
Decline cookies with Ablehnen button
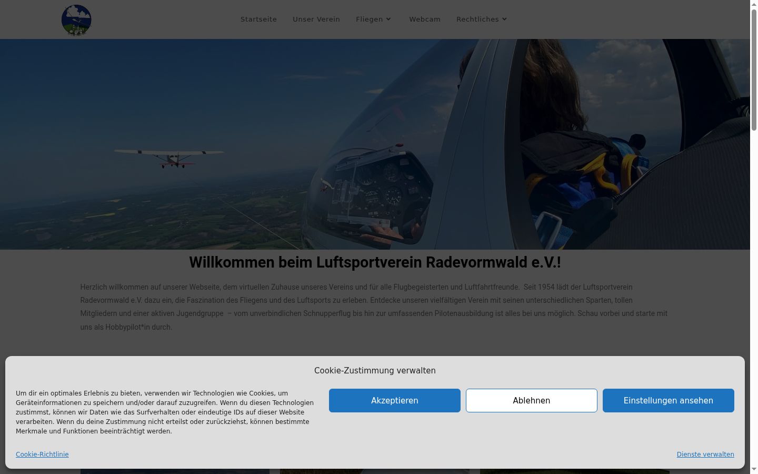[x=532, y=400]
